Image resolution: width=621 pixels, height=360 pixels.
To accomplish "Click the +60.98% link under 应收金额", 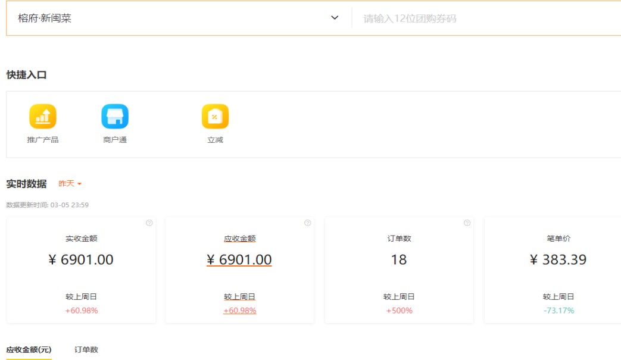I will 239,311.
